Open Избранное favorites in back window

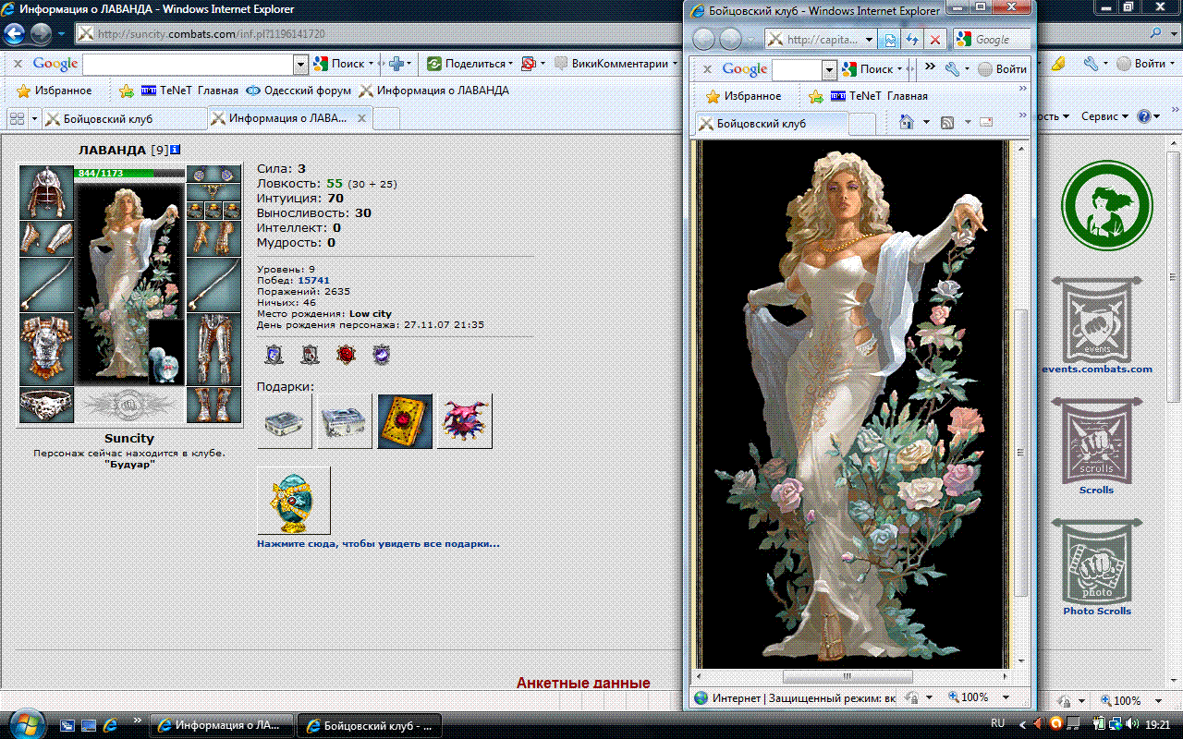click(55, 91)
